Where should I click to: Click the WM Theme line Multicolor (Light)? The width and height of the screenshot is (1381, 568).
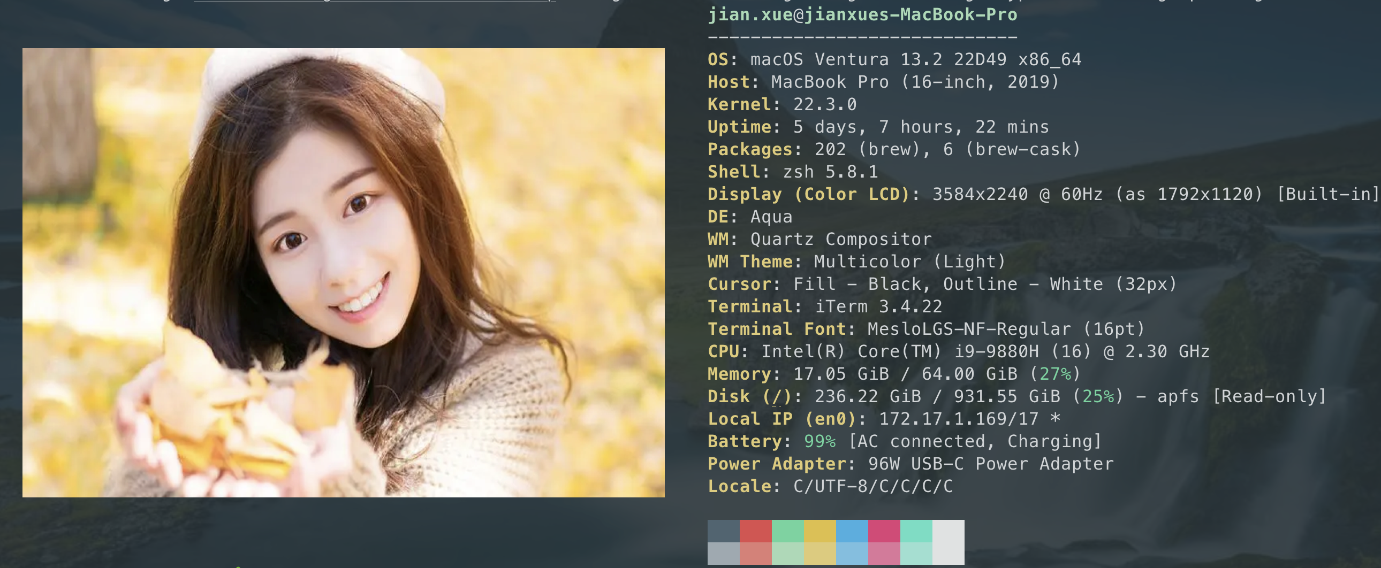click(856, 262)
